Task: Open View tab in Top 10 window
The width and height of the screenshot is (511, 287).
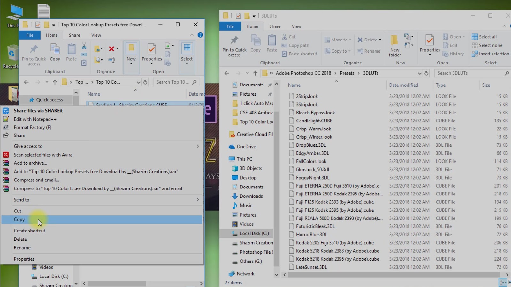Action: [x=96, y=35]
